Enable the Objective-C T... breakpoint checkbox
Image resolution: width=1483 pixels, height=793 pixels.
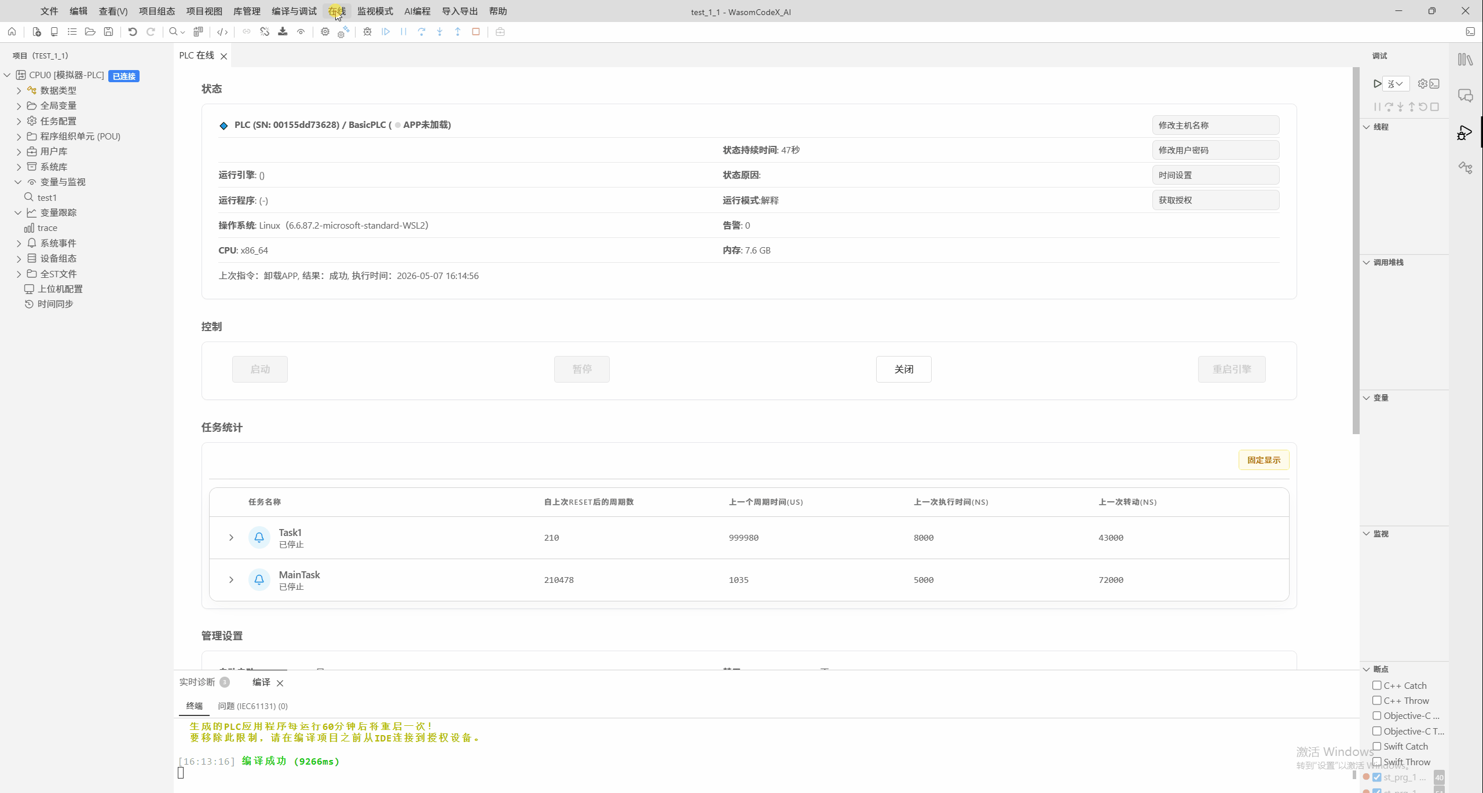1377,731
